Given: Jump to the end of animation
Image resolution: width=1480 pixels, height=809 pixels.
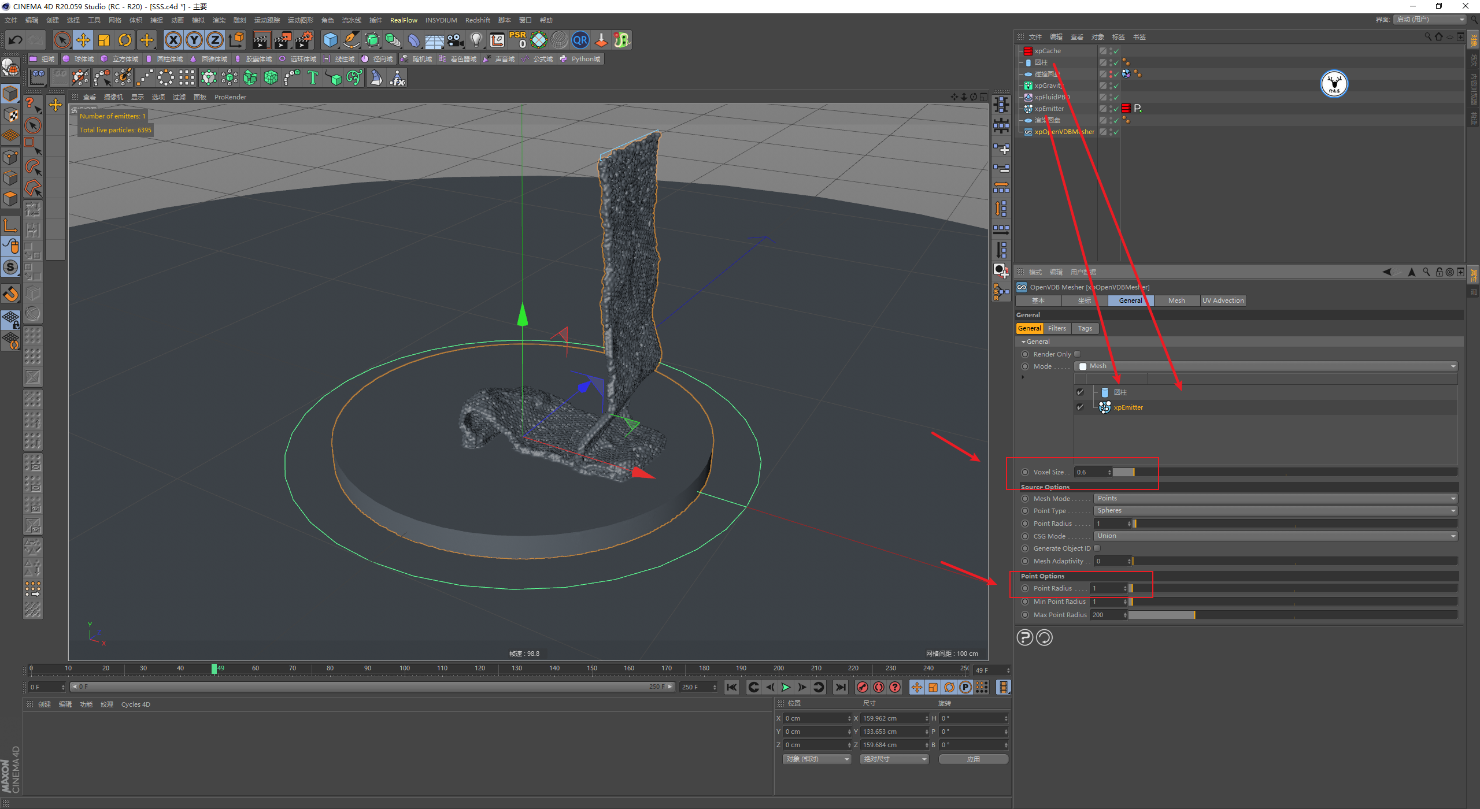Looking at the screenshot, I should 840,687.
